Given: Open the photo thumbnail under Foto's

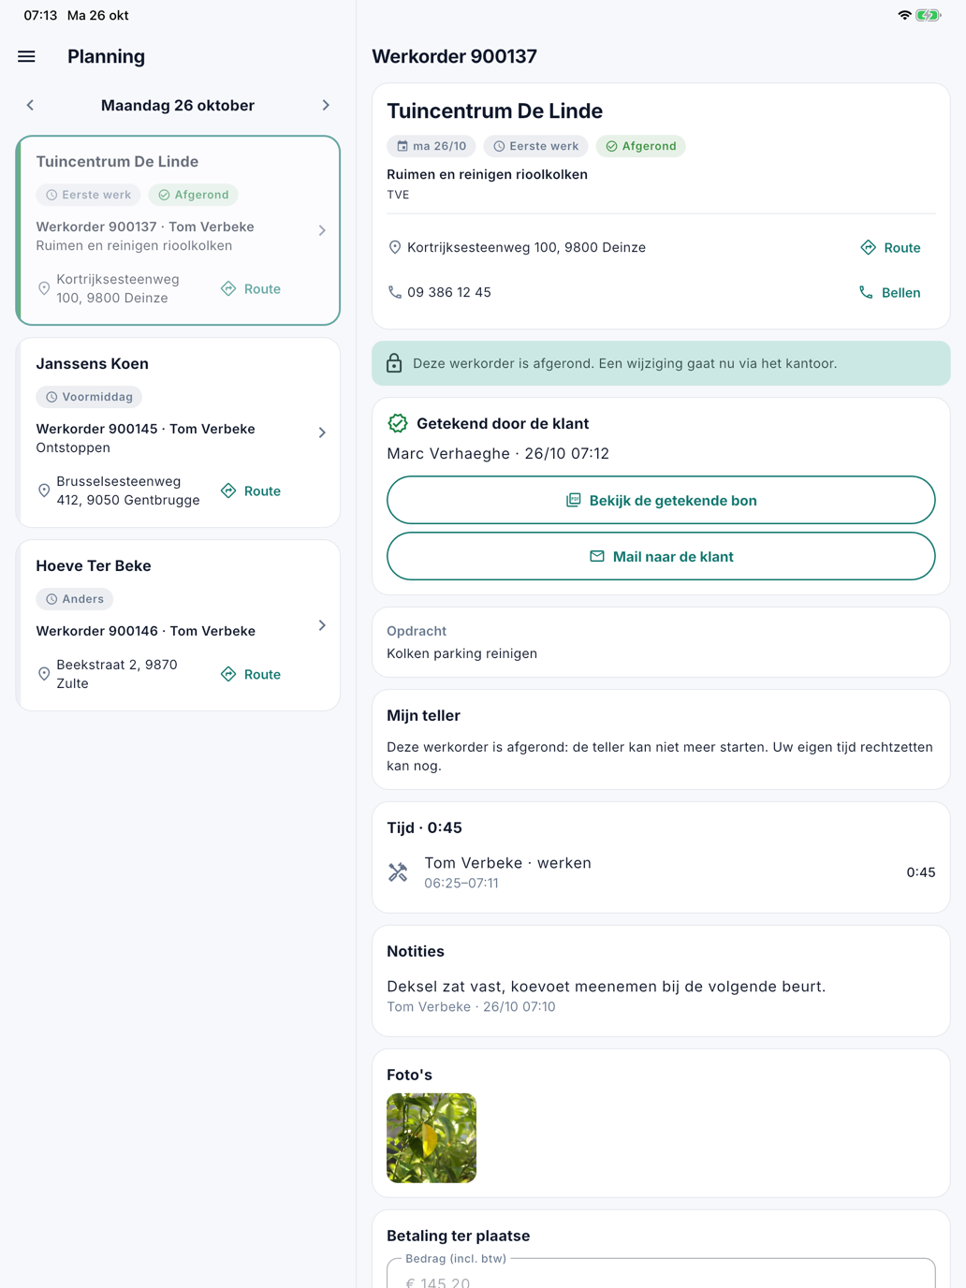Looking at the screenshot, I should [432, 1137].
